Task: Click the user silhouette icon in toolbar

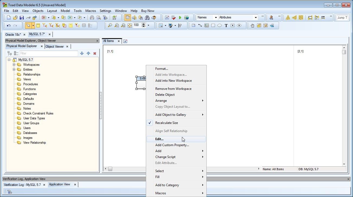Action: (x=271, y=18)
